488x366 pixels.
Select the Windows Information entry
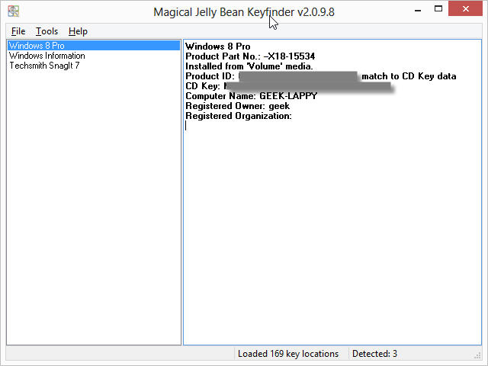point(47,56)
